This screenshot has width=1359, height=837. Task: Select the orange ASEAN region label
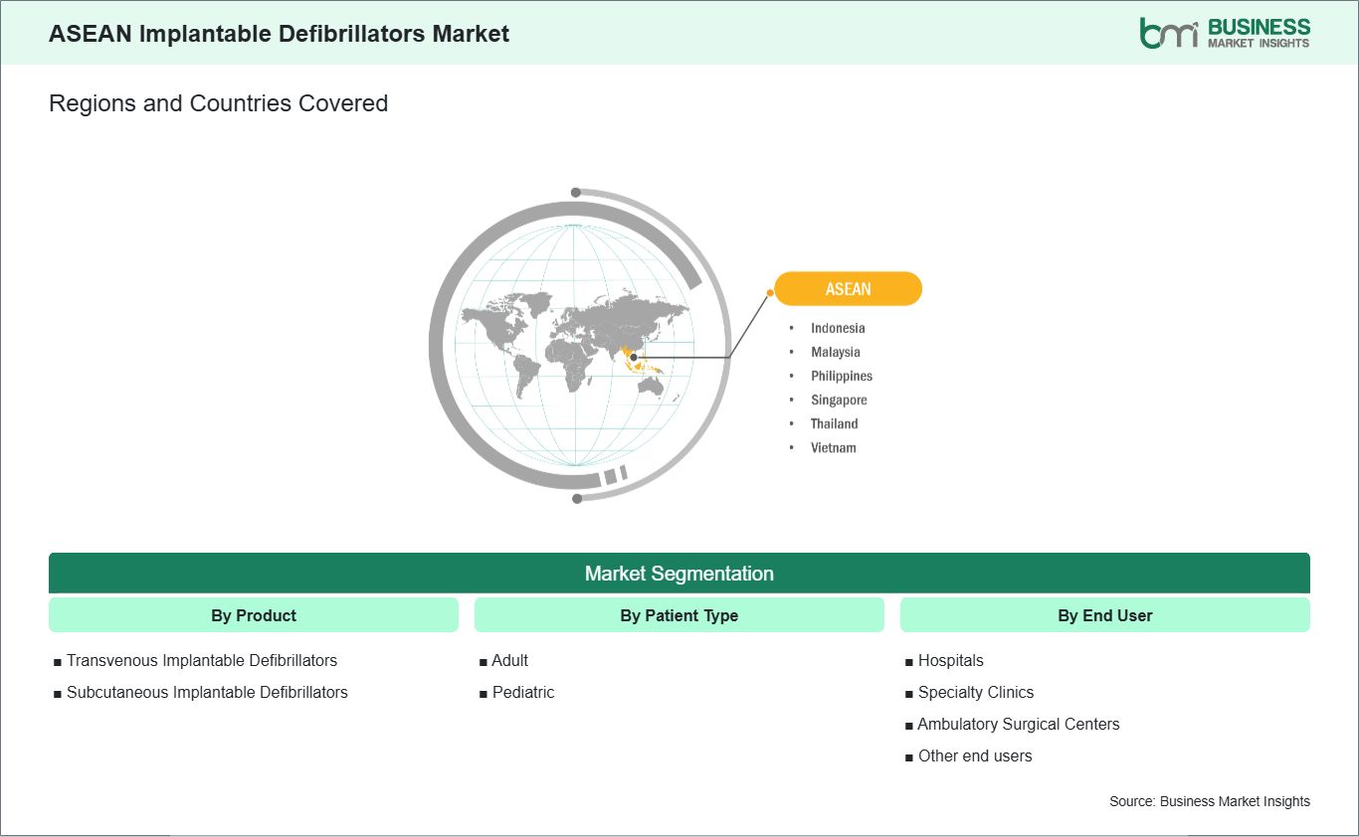pyautogui.click(x=848, y=289)
